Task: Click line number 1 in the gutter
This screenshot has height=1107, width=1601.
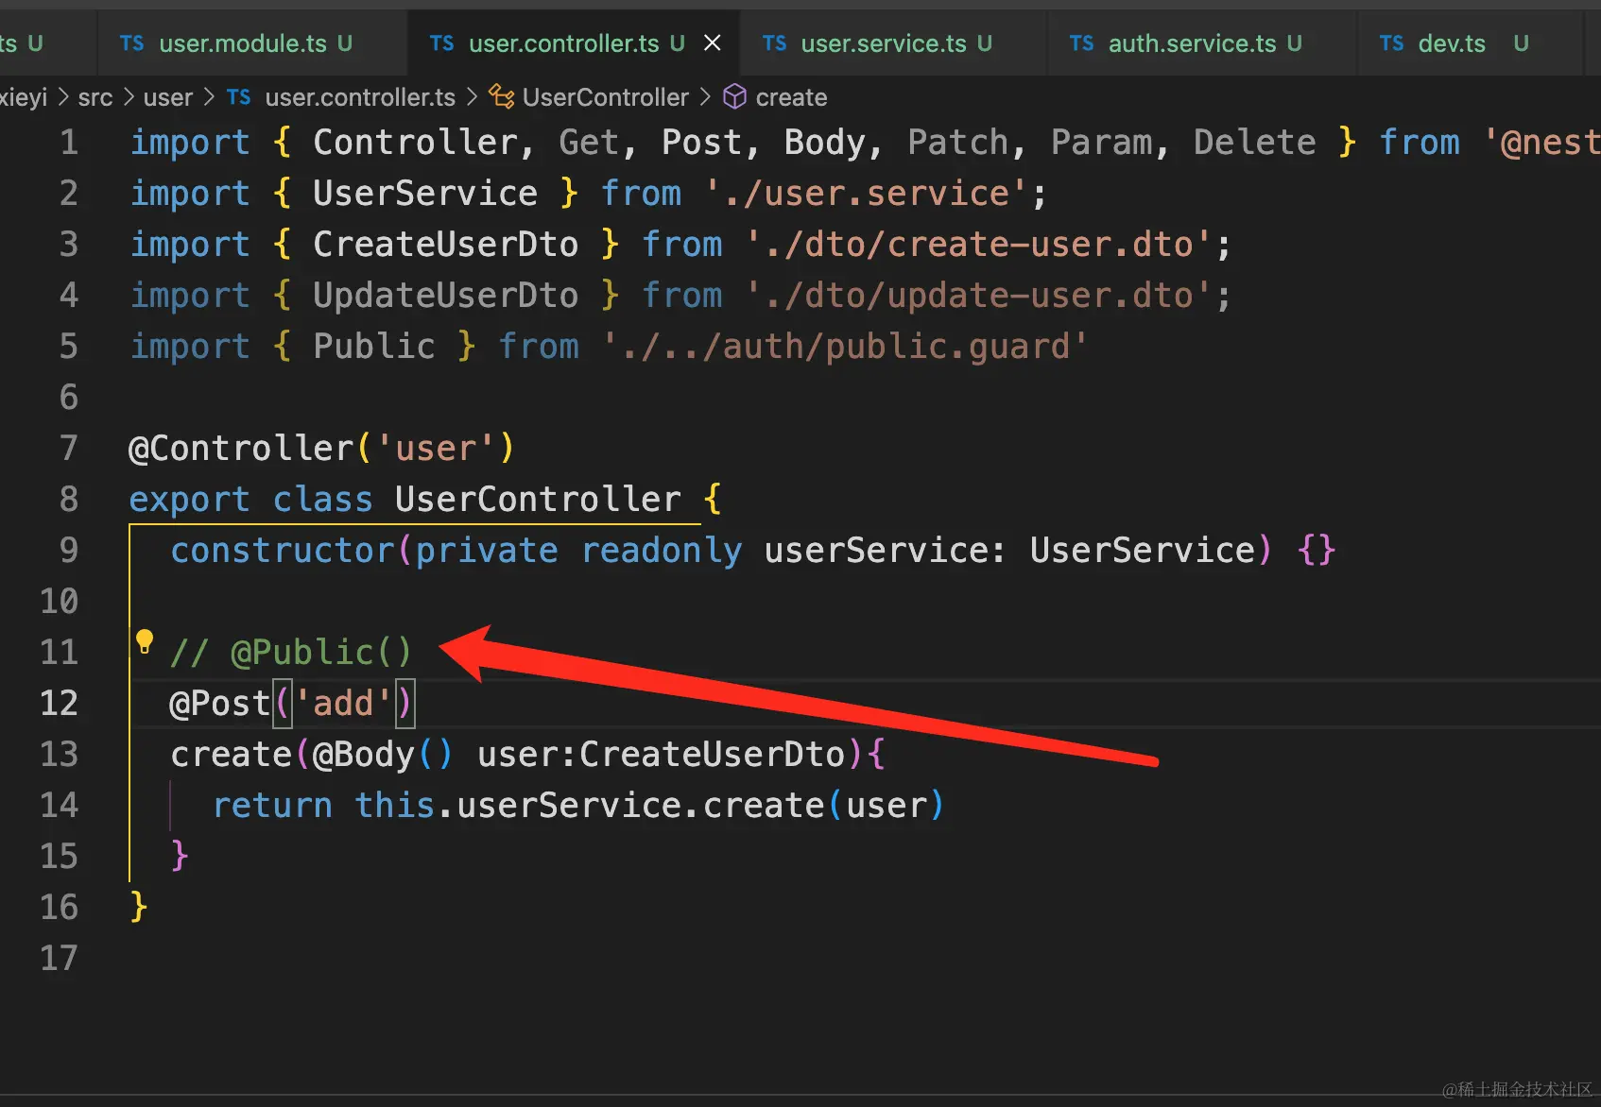Action: (x=69, y=143)
